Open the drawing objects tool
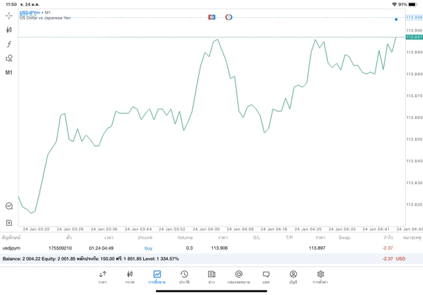The height and width of the screenshot is (295, 423). tap(9, 58)
